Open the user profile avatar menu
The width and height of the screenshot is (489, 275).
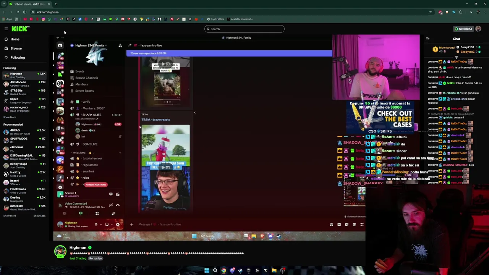pyautogui.click(x=478, y=29)
